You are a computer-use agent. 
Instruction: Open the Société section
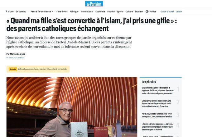111,11
